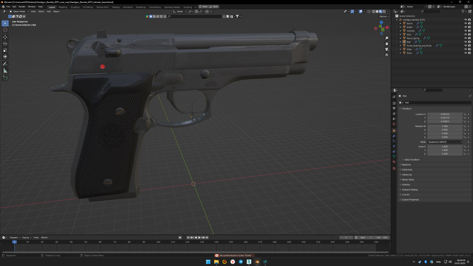This screenshot has width=473, height=266.
Task: Select the Scale tool
Action: (5, 50)
